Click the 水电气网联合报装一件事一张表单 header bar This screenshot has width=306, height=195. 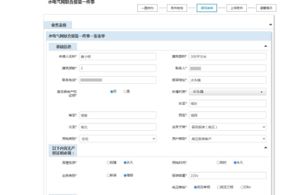(x=159, y=36)
